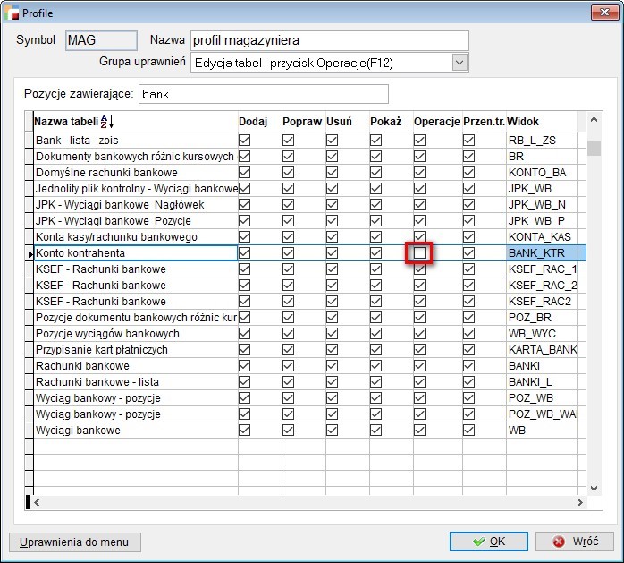Click the Pokaż column header

pos(391,122)
